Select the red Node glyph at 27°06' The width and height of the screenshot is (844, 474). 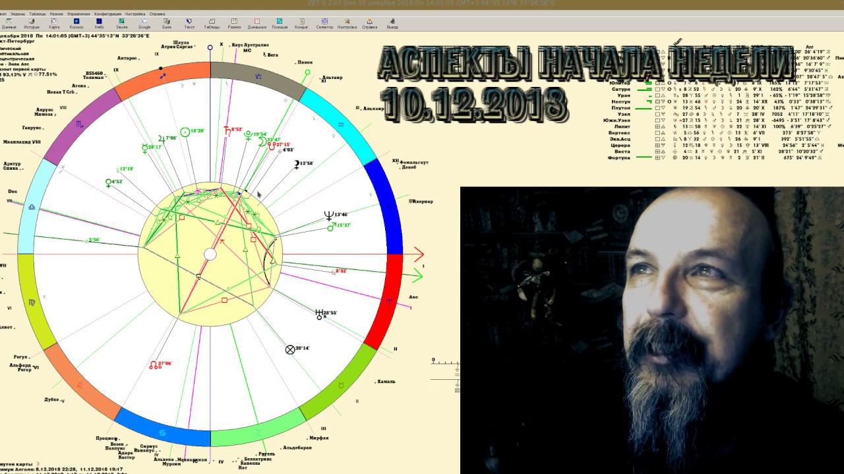(154, 364)
